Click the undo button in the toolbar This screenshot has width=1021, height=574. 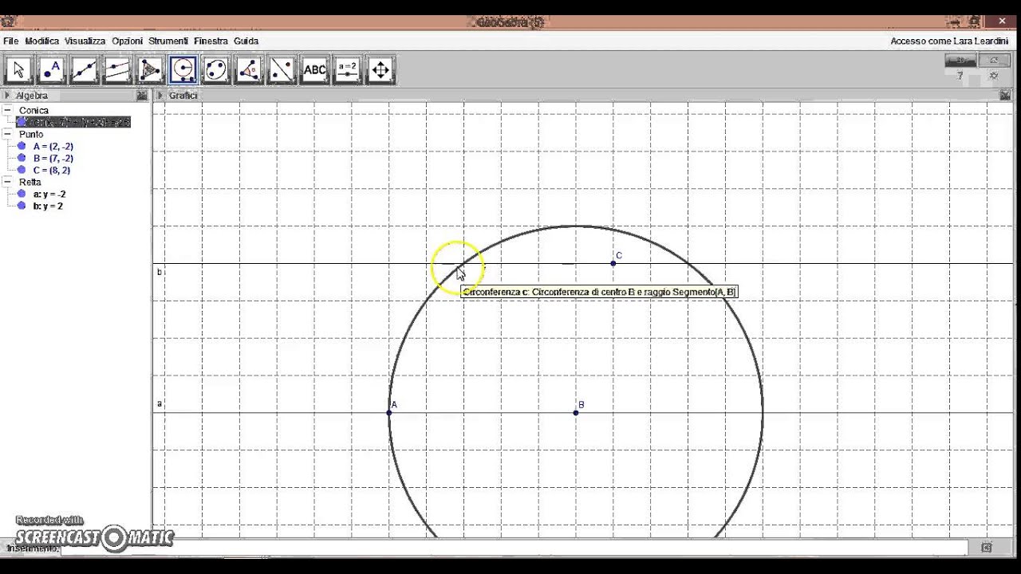coord(960,61)
